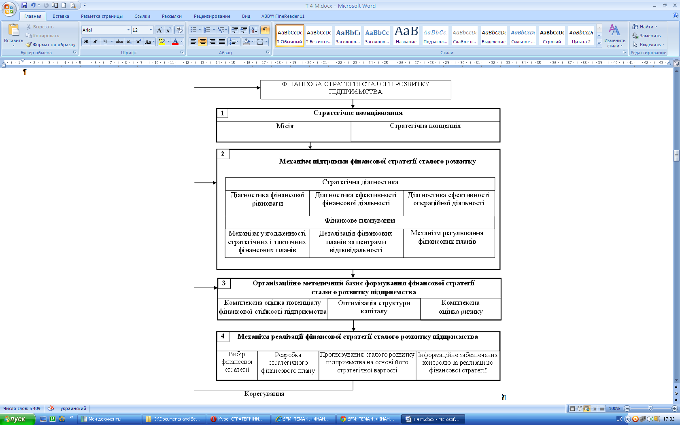Toggle web layout view in the status bar
This screenshot has height=425, width=680.
pyautogui.click(x=587, y=408)
